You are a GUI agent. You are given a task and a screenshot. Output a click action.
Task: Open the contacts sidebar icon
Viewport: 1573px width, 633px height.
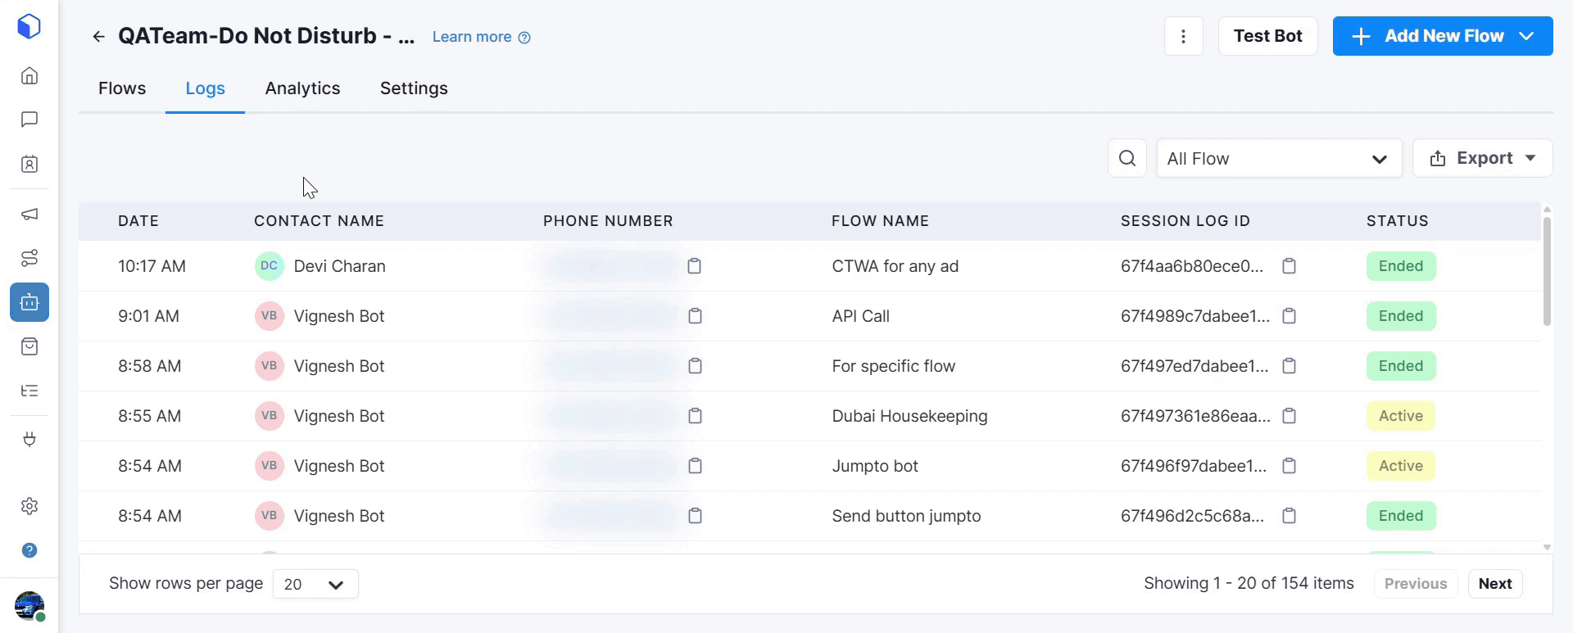pos(29,164)
